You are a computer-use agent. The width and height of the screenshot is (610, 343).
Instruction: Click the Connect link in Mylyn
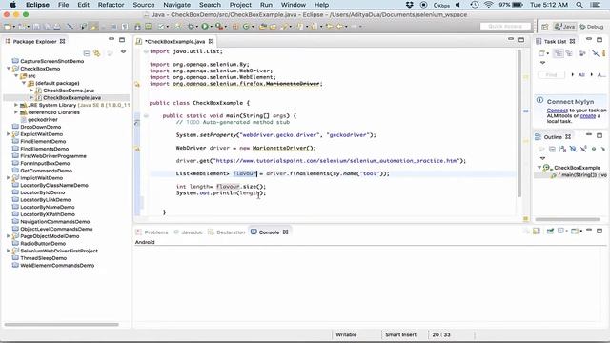(x=557, y=111)
